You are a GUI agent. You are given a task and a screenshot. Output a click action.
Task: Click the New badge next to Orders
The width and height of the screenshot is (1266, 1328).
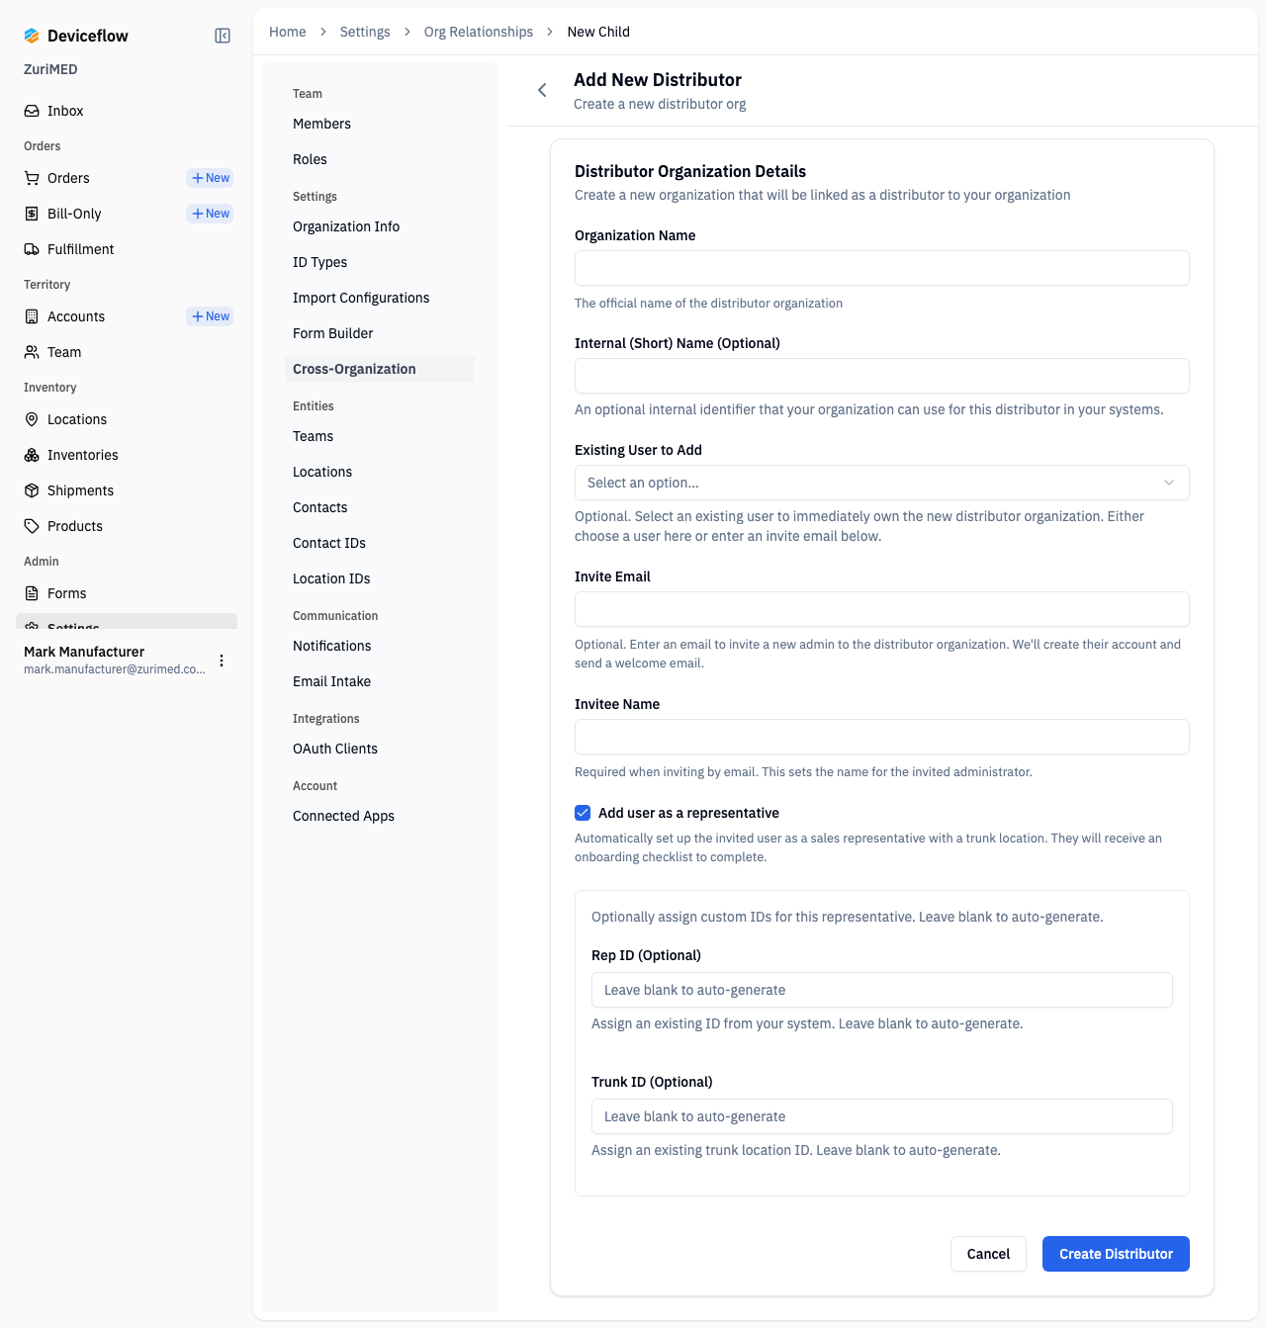click(x=210, y=178)
